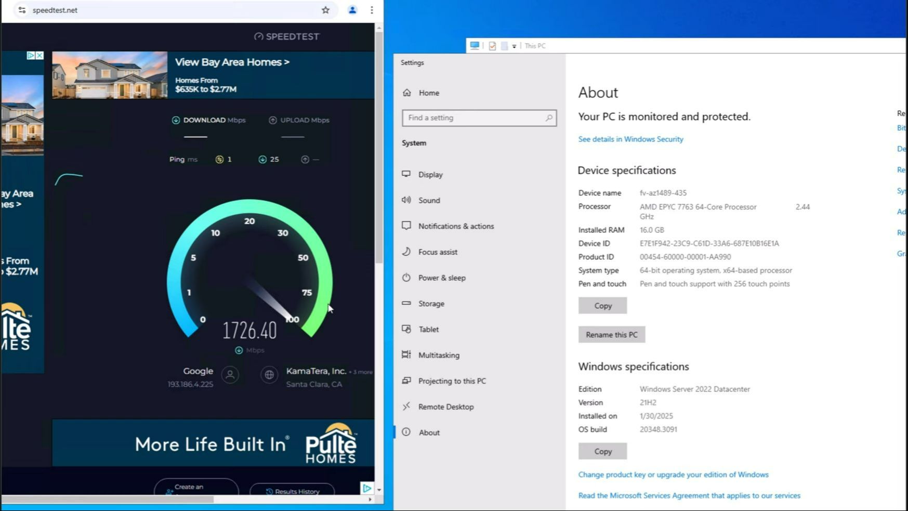Click the KamaTera, Inc. server name
908x511 pixels.
[x=316, y=371]
